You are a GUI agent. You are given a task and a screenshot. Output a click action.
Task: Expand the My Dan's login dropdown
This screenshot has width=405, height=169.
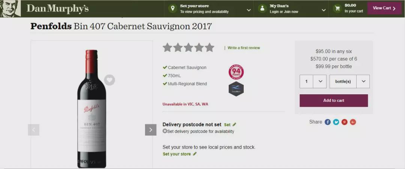click(x=324, y=10)
